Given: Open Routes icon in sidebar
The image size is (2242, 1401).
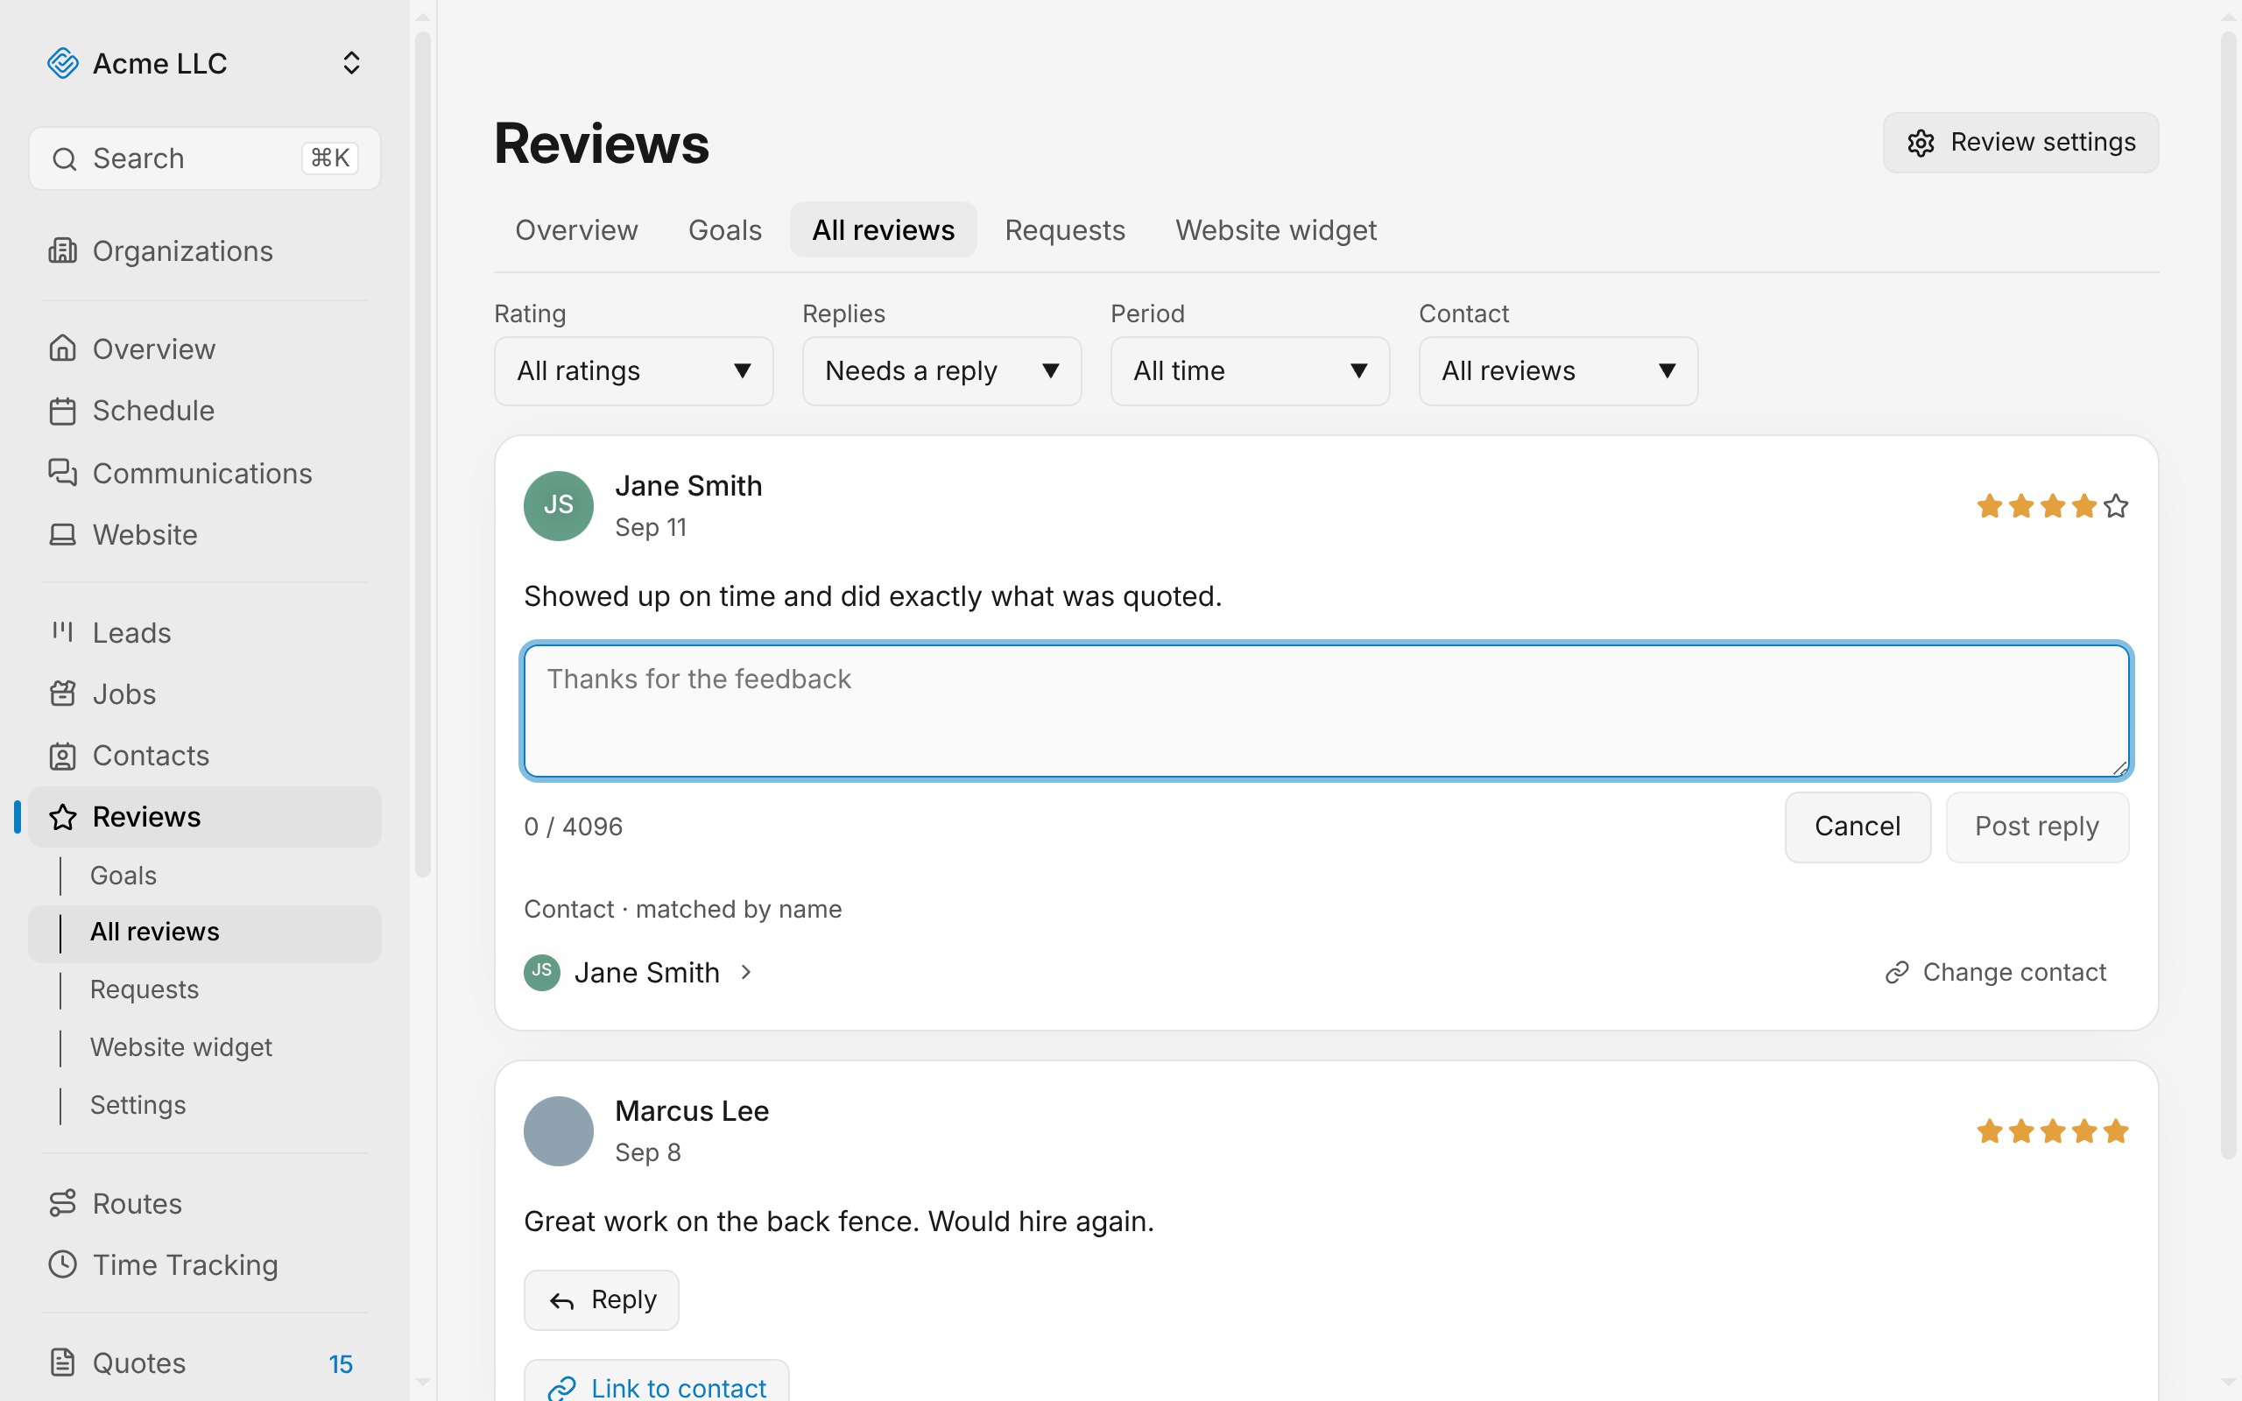Looking at the screenshot, I should [x=63, y=1204].
